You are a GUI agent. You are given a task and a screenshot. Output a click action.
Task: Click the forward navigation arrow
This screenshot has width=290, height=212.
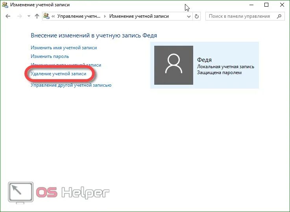click(x=19, y=16)
